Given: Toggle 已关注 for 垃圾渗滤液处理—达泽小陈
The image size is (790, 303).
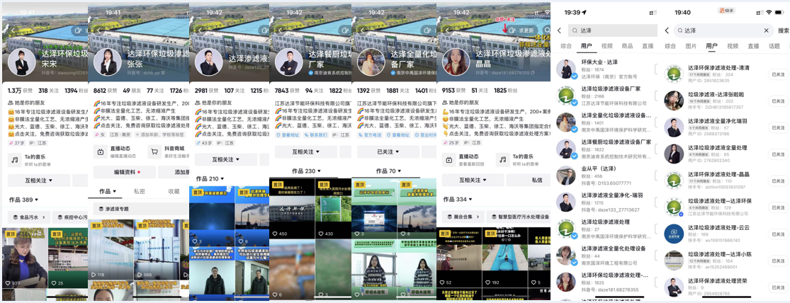Looking at the screenshot, I should click(x=777, y=261).
